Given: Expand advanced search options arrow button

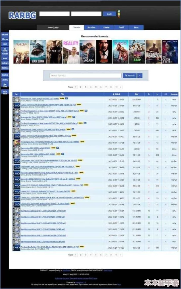Looking at the screenshot, I should [140, 76].
